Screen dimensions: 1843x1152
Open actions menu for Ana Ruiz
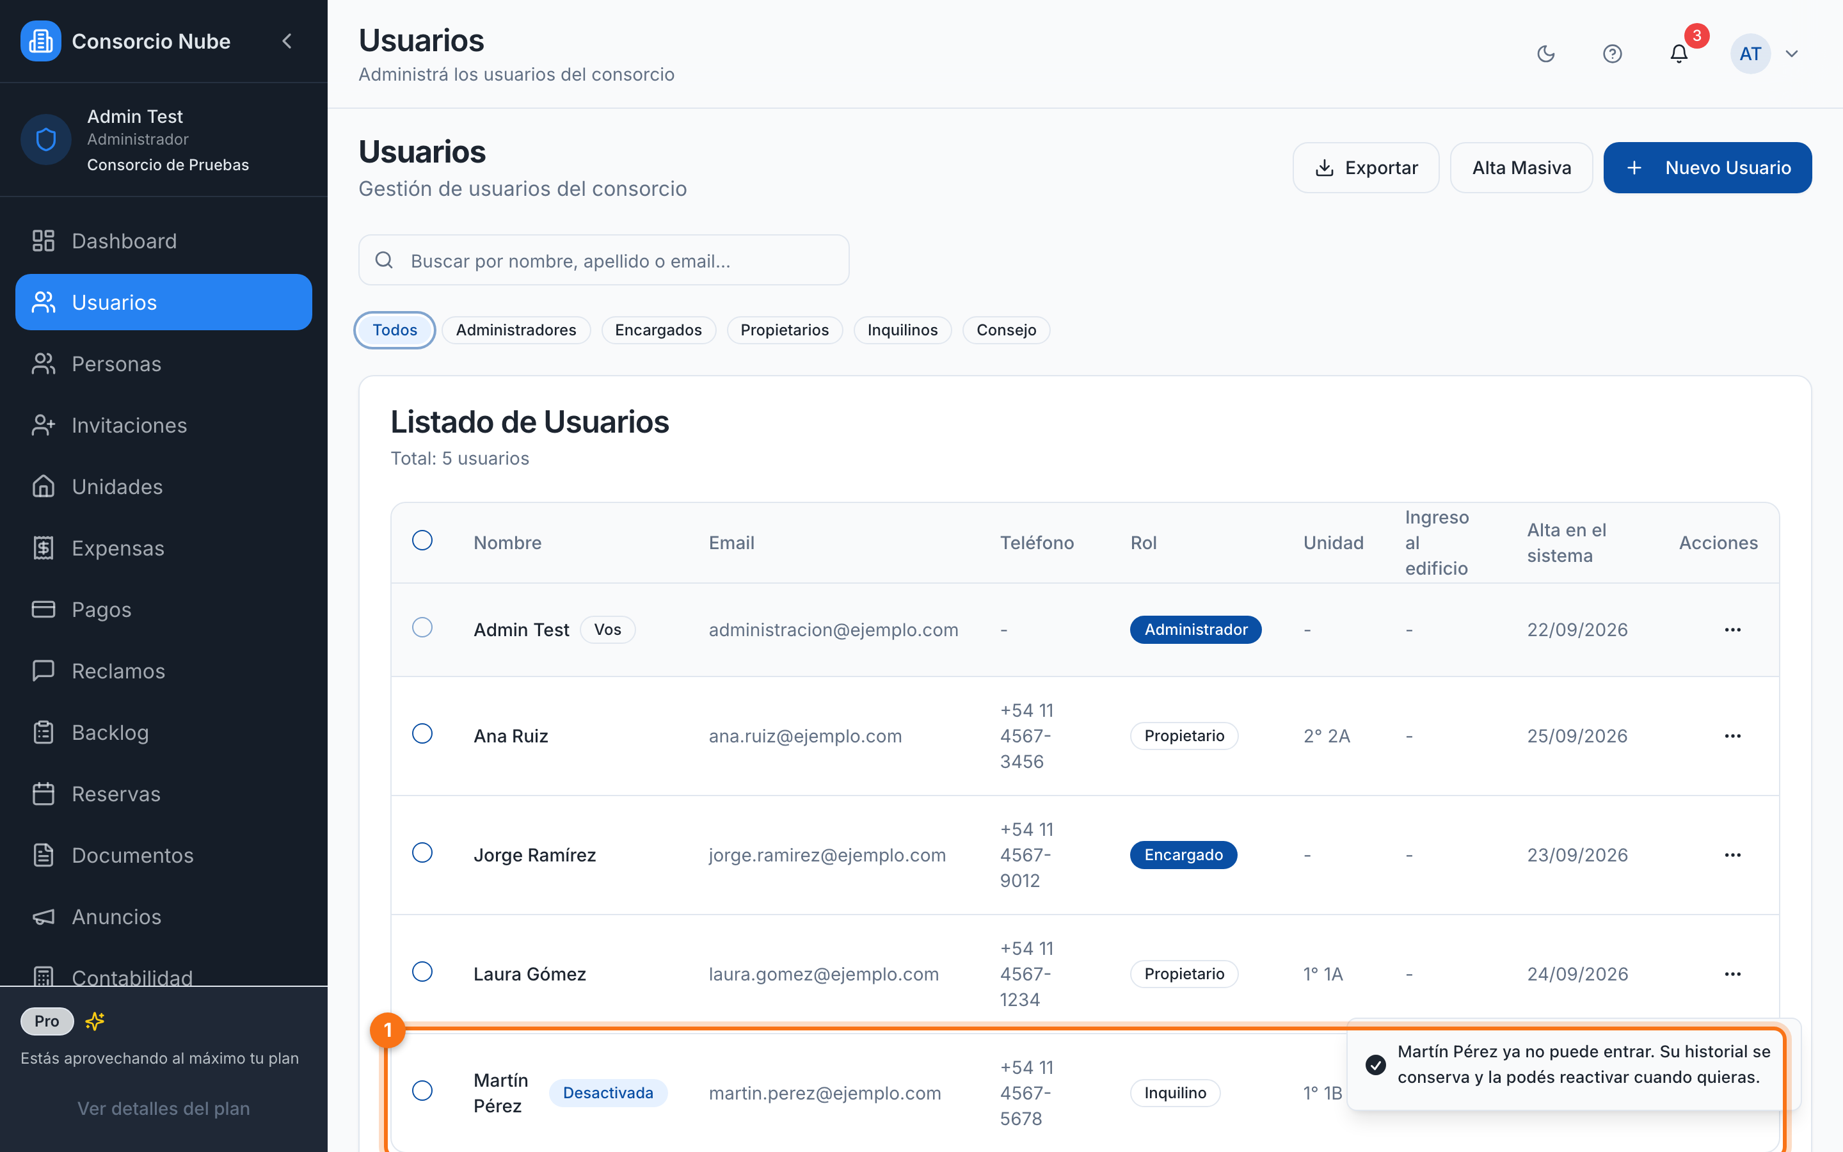pos(1732,736)
